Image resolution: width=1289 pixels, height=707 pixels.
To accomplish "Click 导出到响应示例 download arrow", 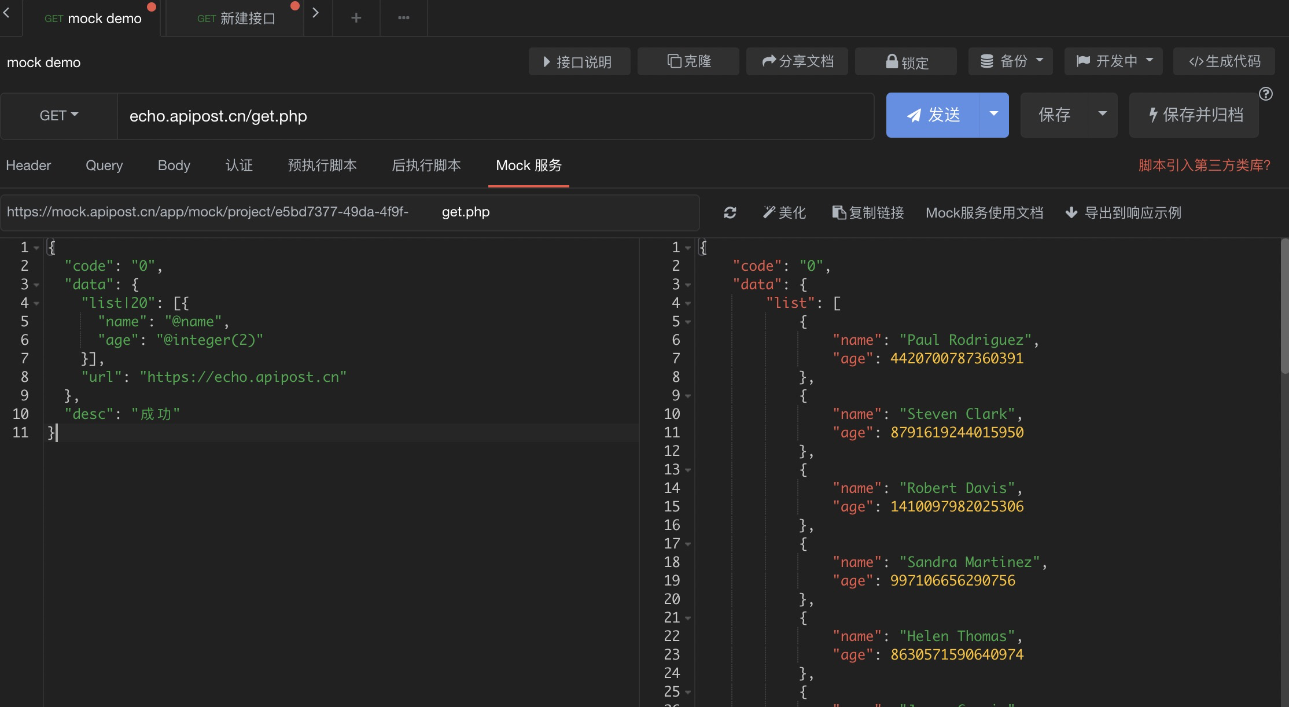I will pos(1071,212).
